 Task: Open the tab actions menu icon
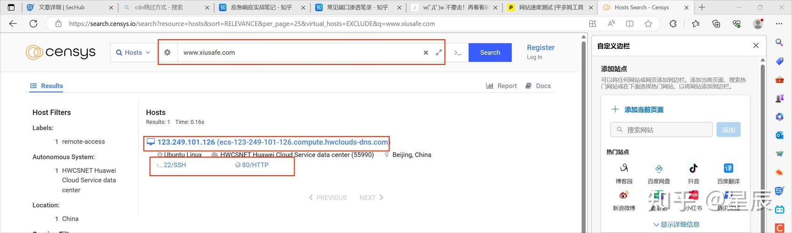11,7
